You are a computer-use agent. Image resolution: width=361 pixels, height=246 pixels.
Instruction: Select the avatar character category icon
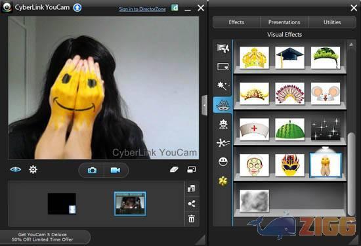223,124
